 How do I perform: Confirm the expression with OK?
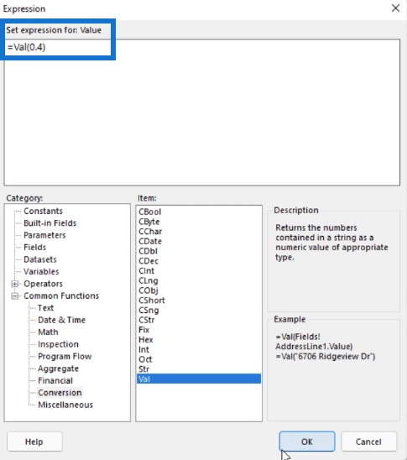click(307, 442)
